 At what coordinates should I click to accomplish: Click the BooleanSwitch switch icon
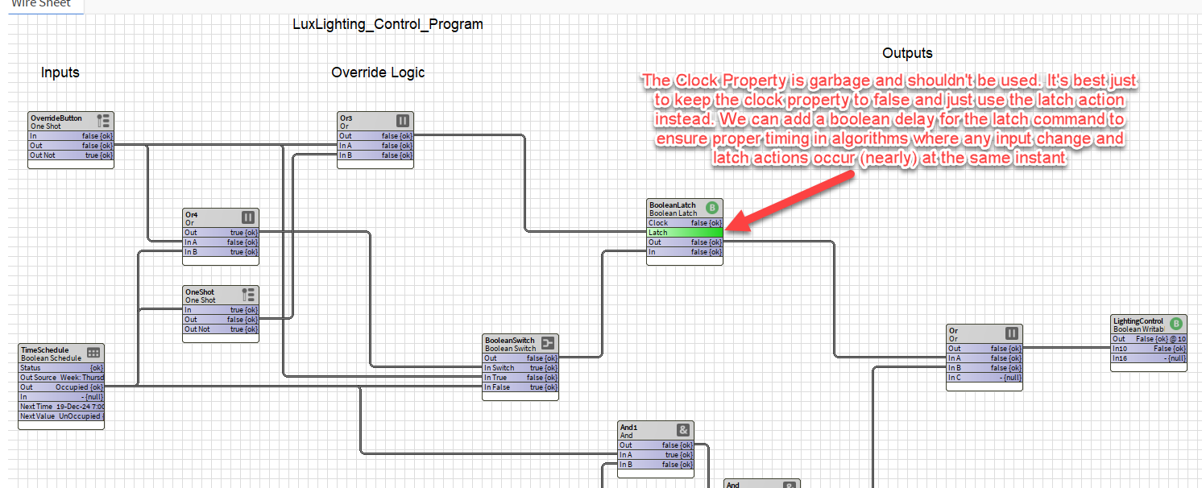pos(548,343)
